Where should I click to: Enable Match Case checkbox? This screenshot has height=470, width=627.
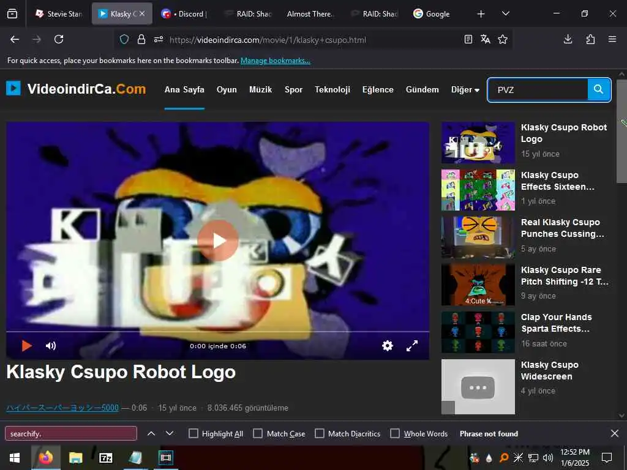[x=258, y=434]
